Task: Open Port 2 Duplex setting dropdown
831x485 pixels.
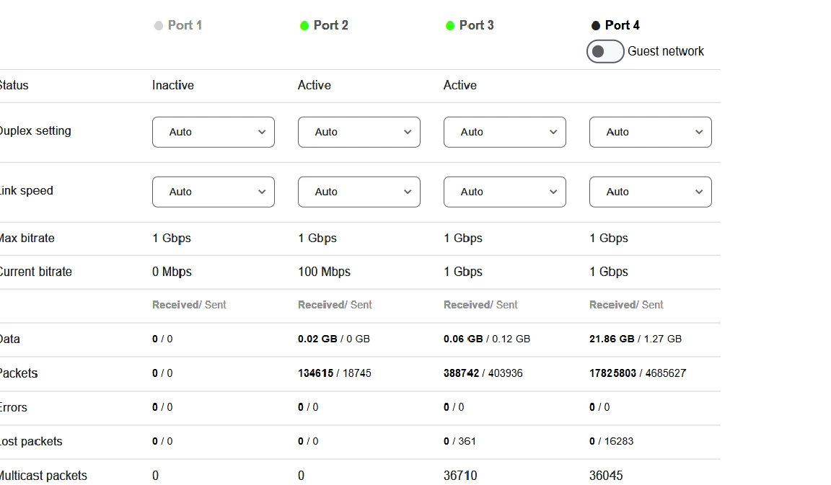Action: 359,133
